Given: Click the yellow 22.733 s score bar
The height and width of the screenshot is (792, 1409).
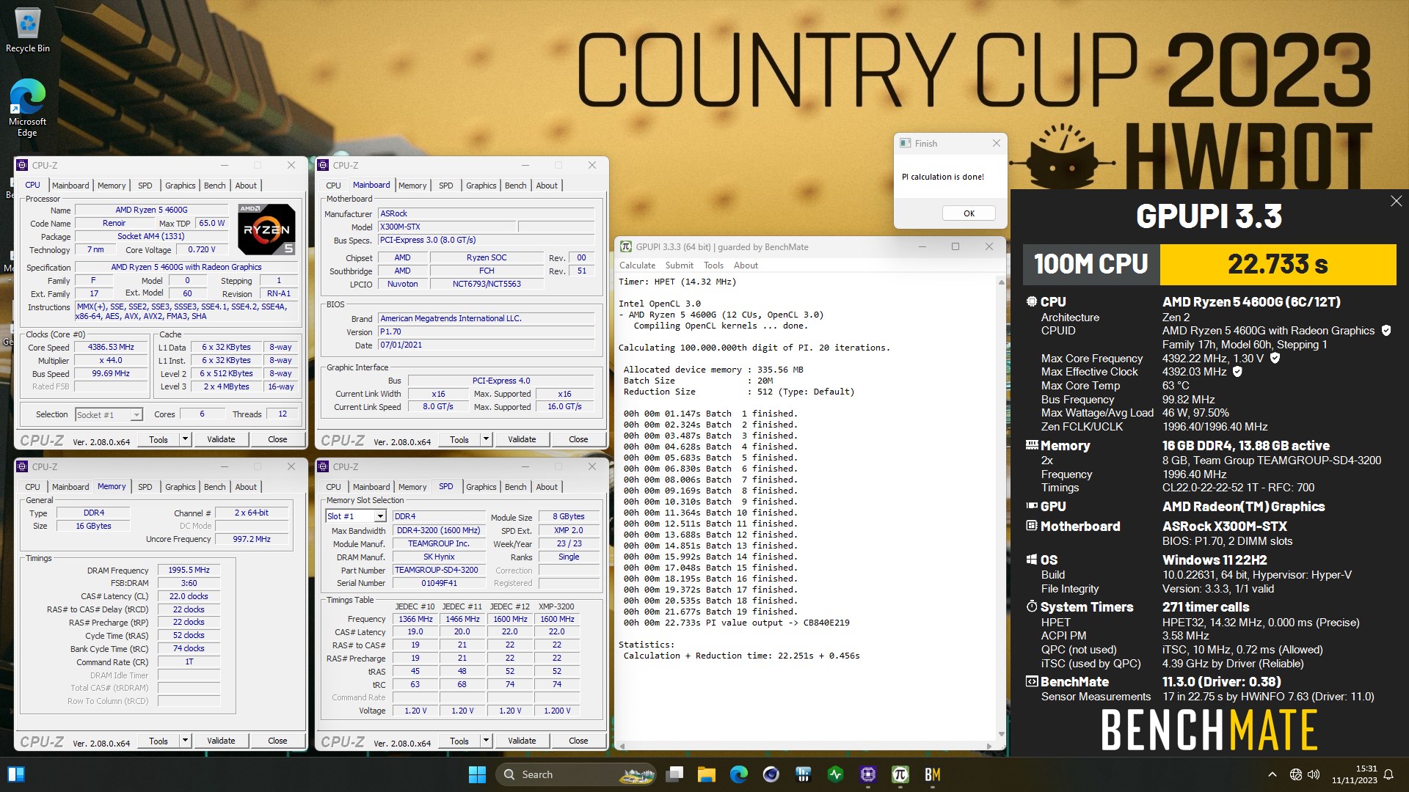Looking at the screenshot, I should click(1278, 264).
